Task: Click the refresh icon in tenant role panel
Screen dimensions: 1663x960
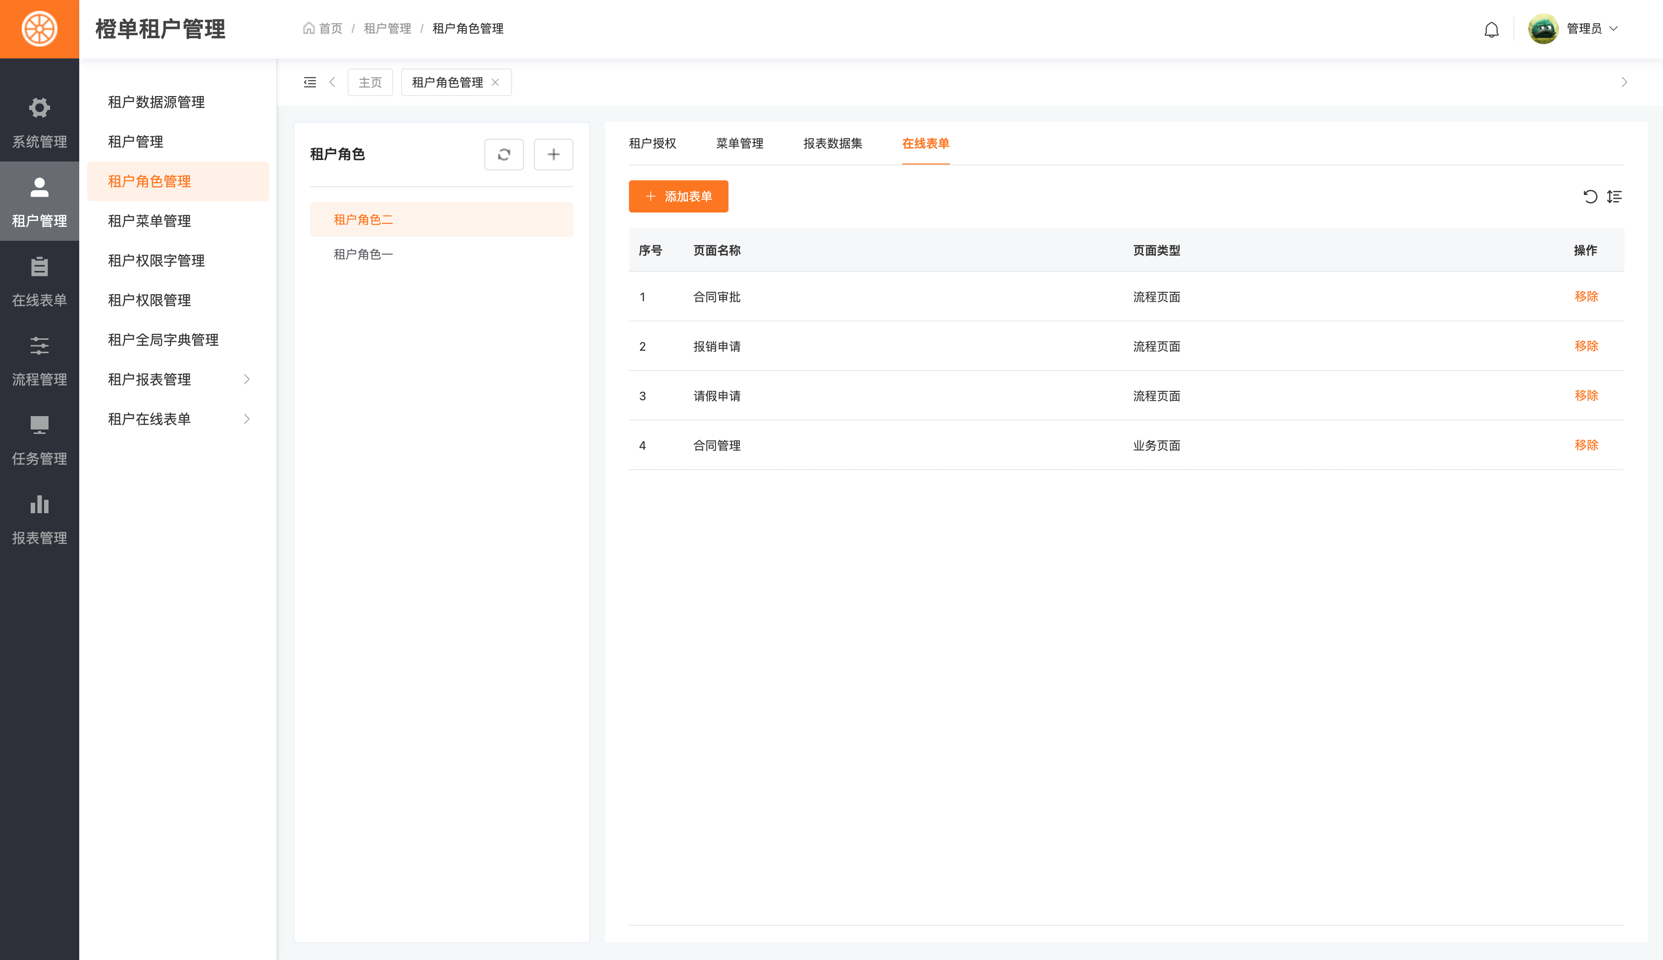Action: click(x=504, y=154)
